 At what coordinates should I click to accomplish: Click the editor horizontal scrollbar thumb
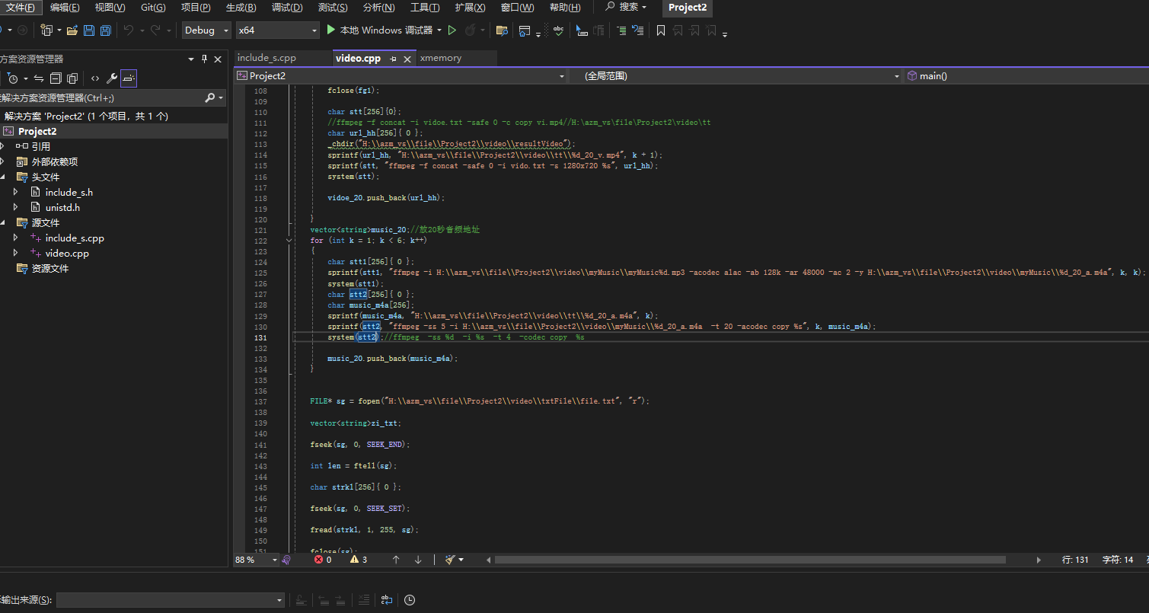tap(750, 560)
